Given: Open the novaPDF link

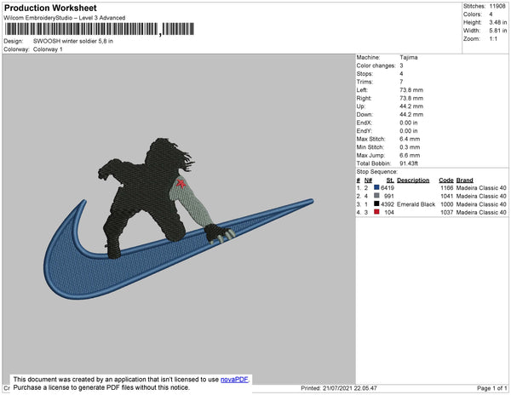Looking at the screenshot, I should [x=234, y=380].
